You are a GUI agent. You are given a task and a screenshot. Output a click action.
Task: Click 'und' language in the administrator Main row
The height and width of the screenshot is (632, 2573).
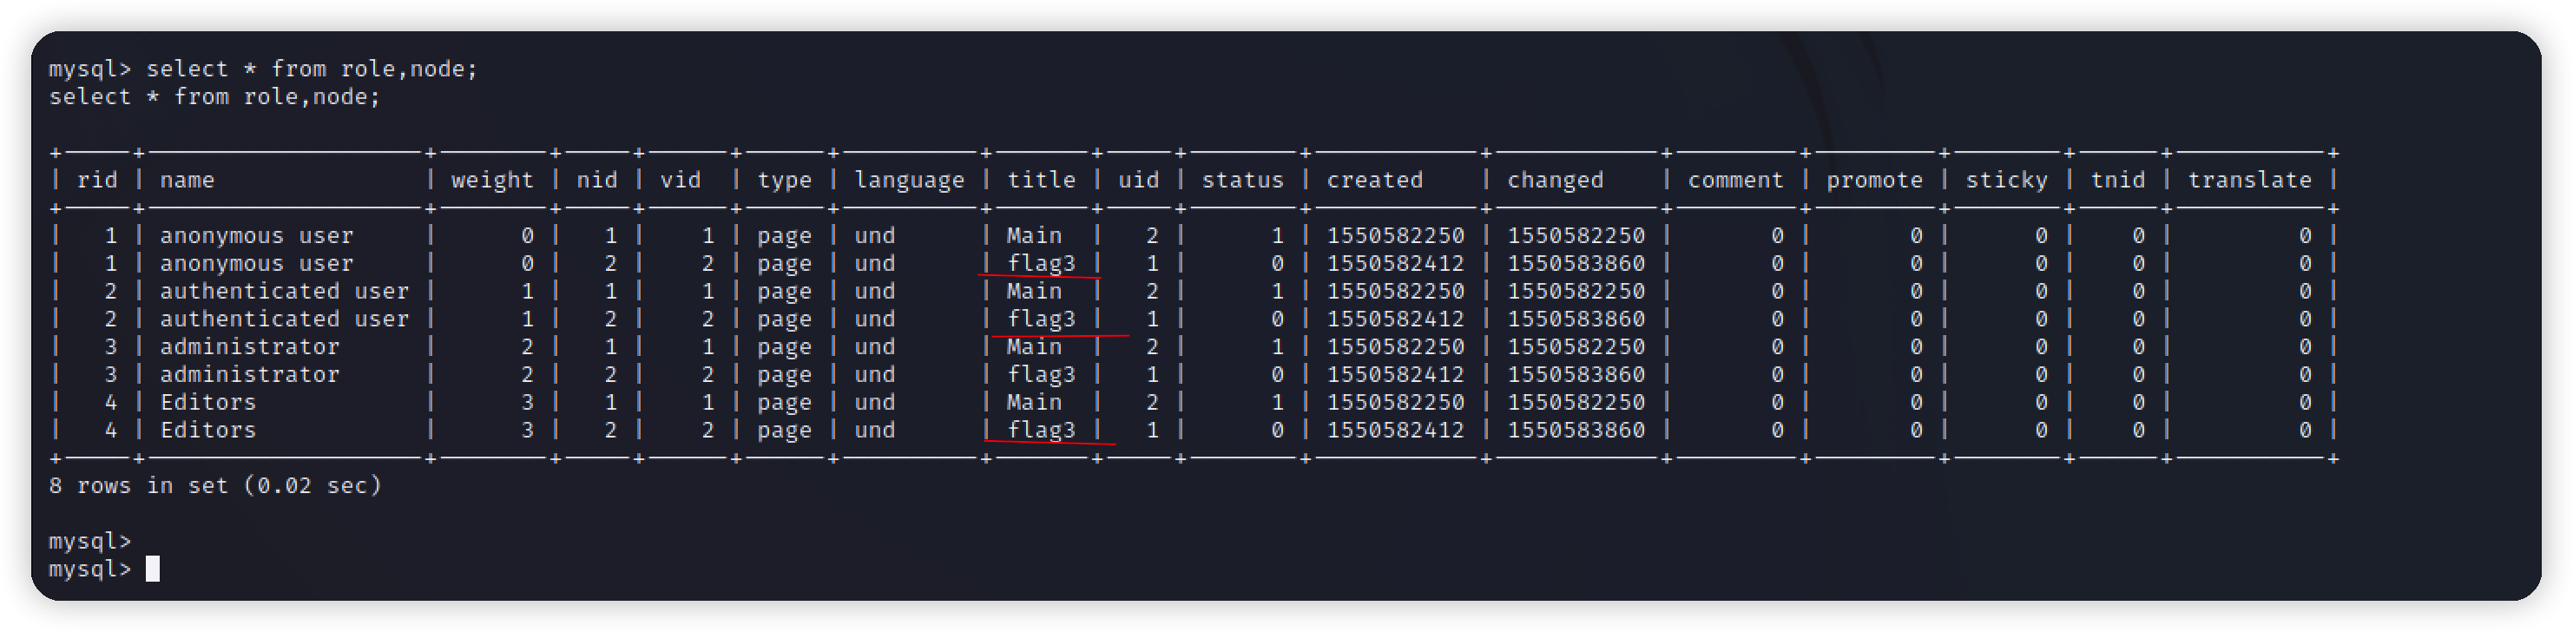pyautogui.click(x=874, y=346)
